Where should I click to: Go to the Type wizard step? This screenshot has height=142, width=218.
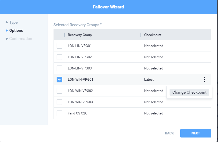[13, 22]
